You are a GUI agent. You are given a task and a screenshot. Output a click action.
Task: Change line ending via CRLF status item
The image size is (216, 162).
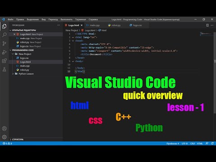pyautogui.click(x=193, y=144)
